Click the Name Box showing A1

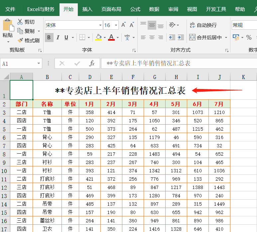[x=21, y=63]
